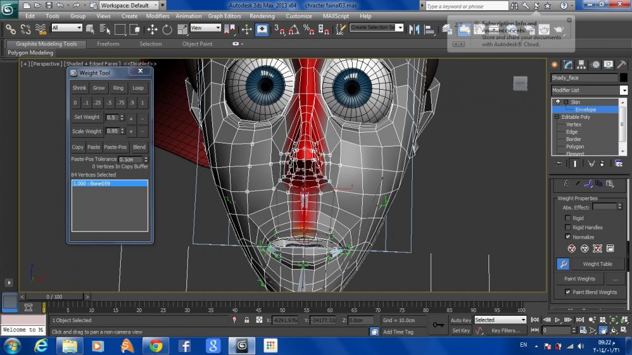The width and height of the screenshot is (632, 355).
Task: Open the Modifiers menu
Action: [x=157, y=16]
